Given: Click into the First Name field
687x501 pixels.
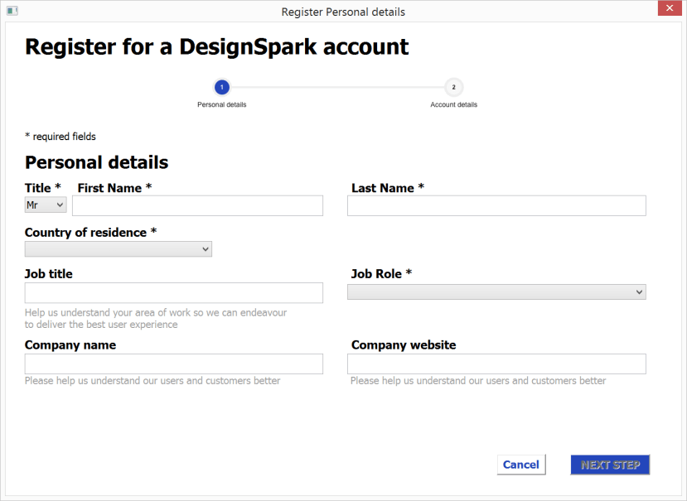Looking at the screenshot, I should [197, 205].
